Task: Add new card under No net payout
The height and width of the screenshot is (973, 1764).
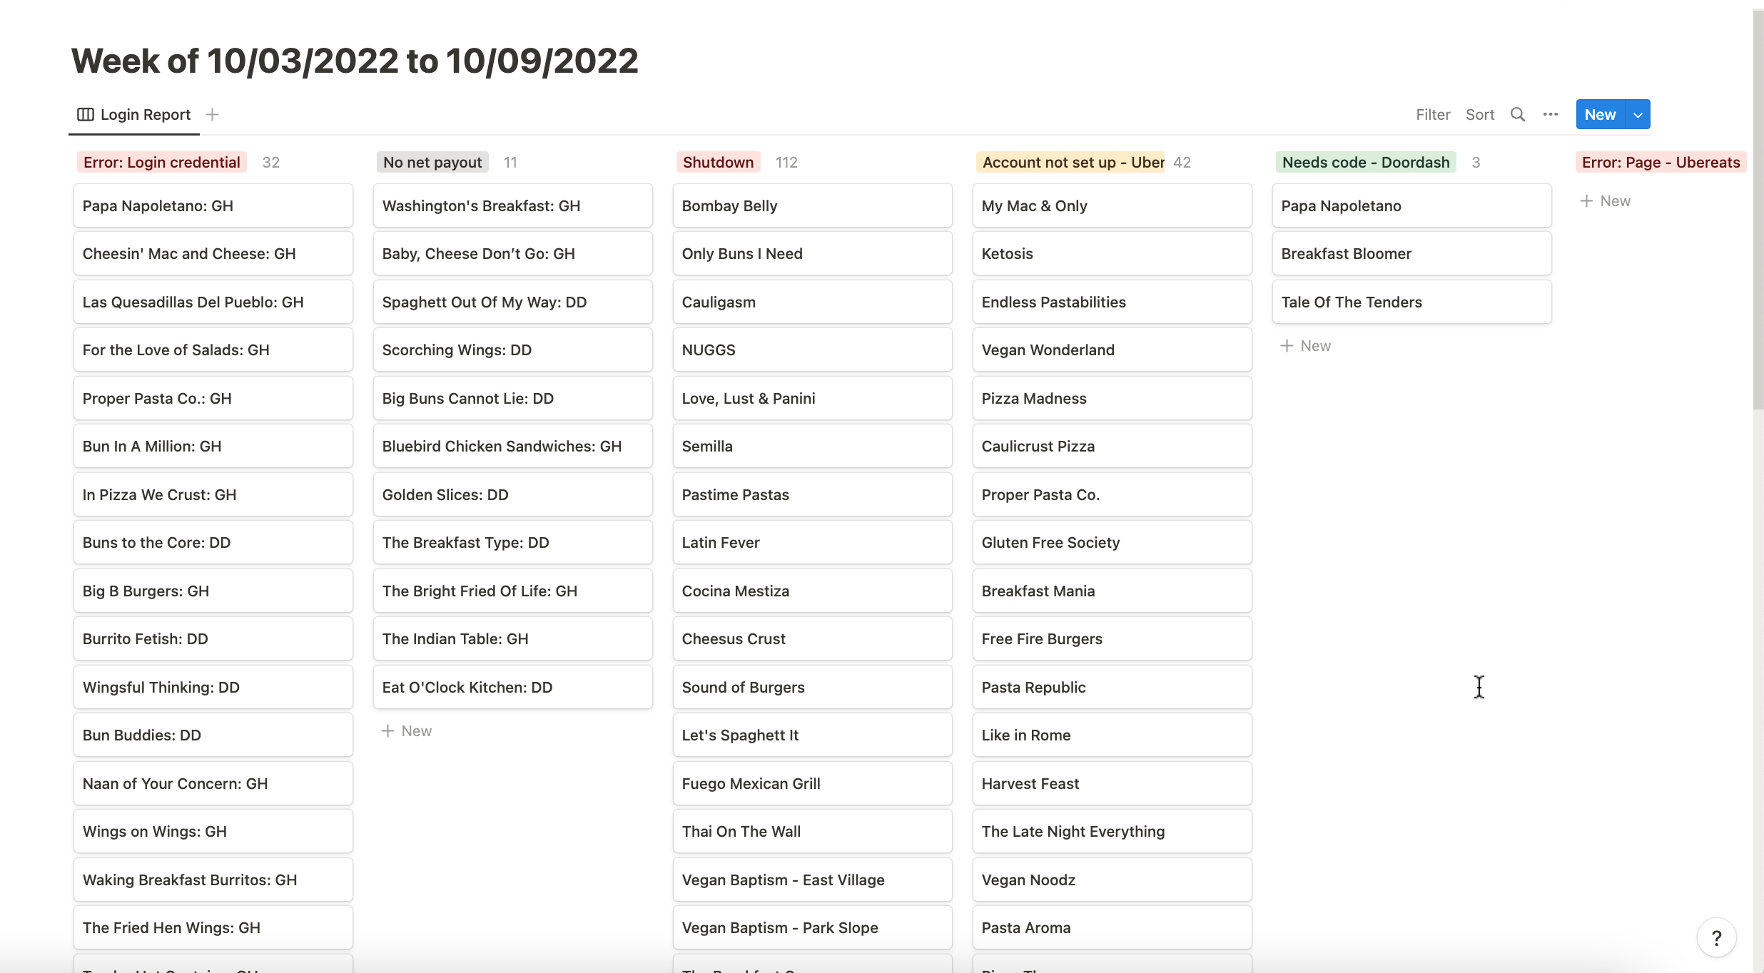Action: pos(407,731)
